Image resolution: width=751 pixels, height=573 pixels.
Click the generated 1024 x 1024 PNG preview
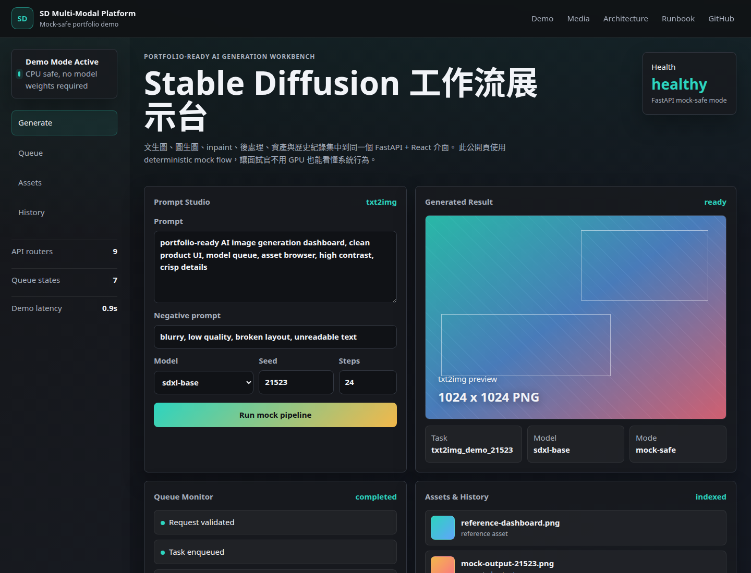click(576, 317)
